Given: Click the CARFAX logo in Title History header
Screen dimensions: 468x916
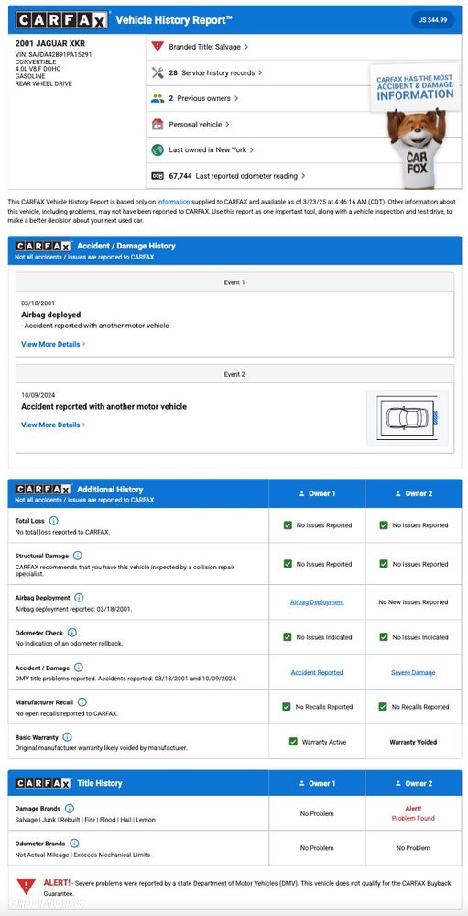Looking at the screenshot, I should pos(43,783).
